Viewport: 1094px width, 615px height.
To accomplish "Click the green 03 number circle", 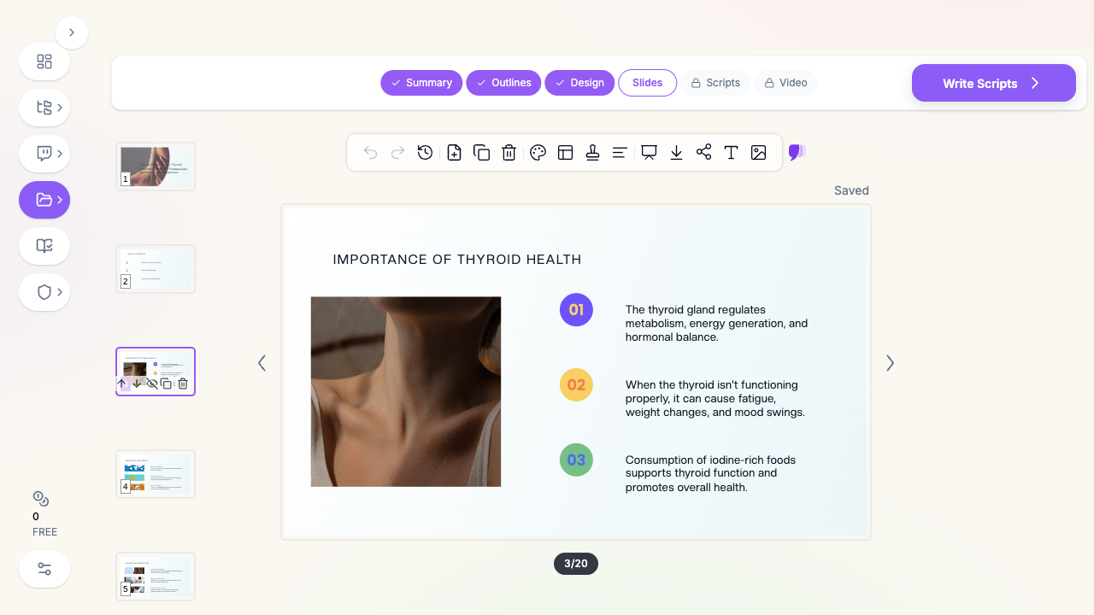I will (x=576, y=460).
